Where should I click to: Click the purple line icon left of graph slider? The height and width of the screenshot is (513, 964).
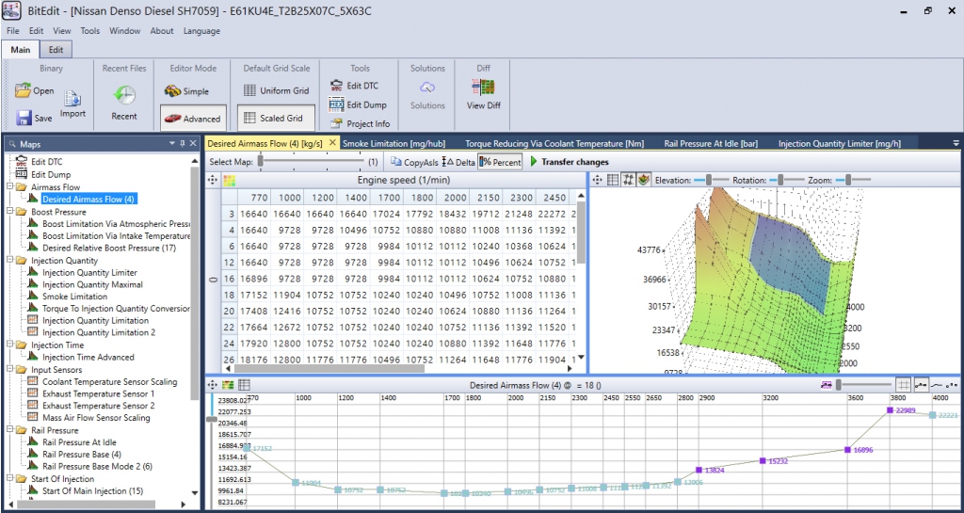click(x=826, y=385)
